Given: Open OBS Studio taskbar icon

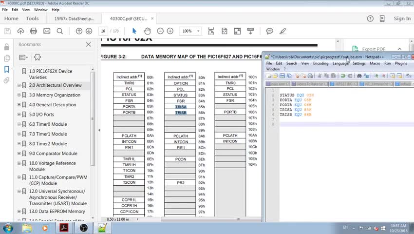Looking at the screenshot, I should click(x=83, y=228).
